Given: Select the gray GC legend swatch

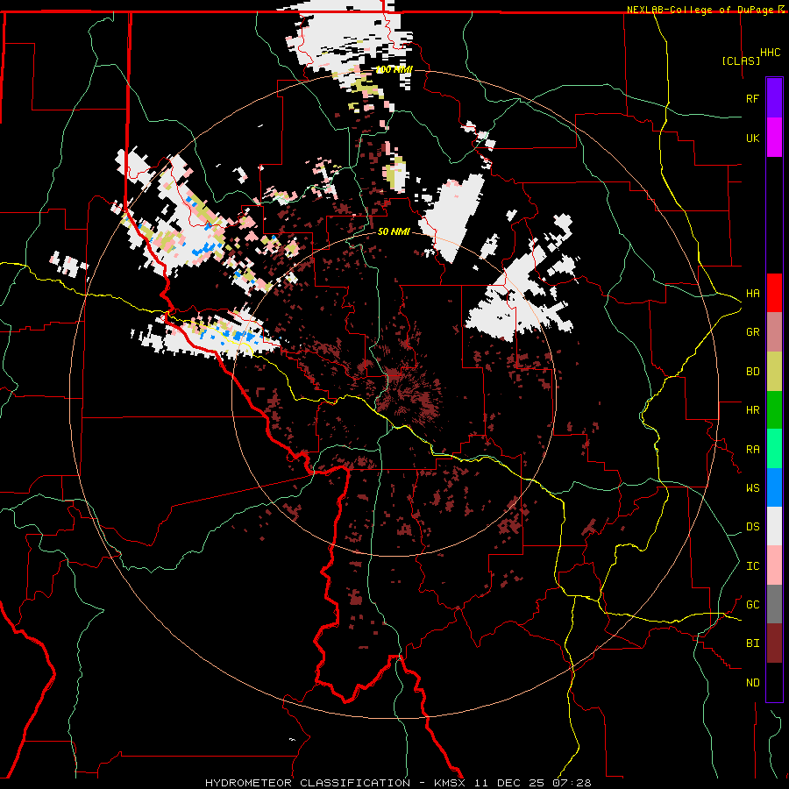Looking at the screenshot, I should [774, 604].
